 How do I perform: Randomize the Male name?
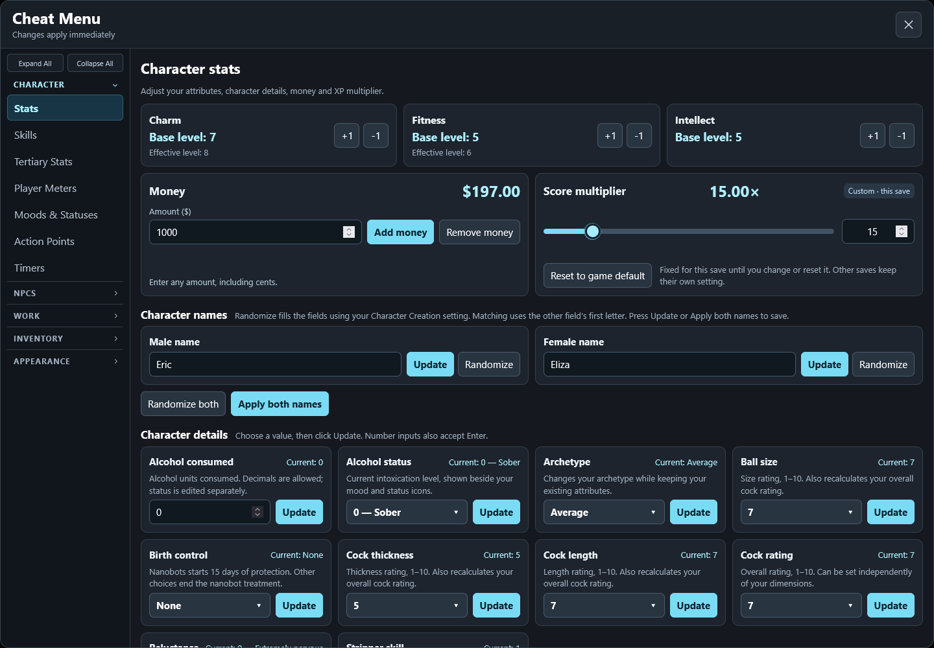(x=489, y=364)
